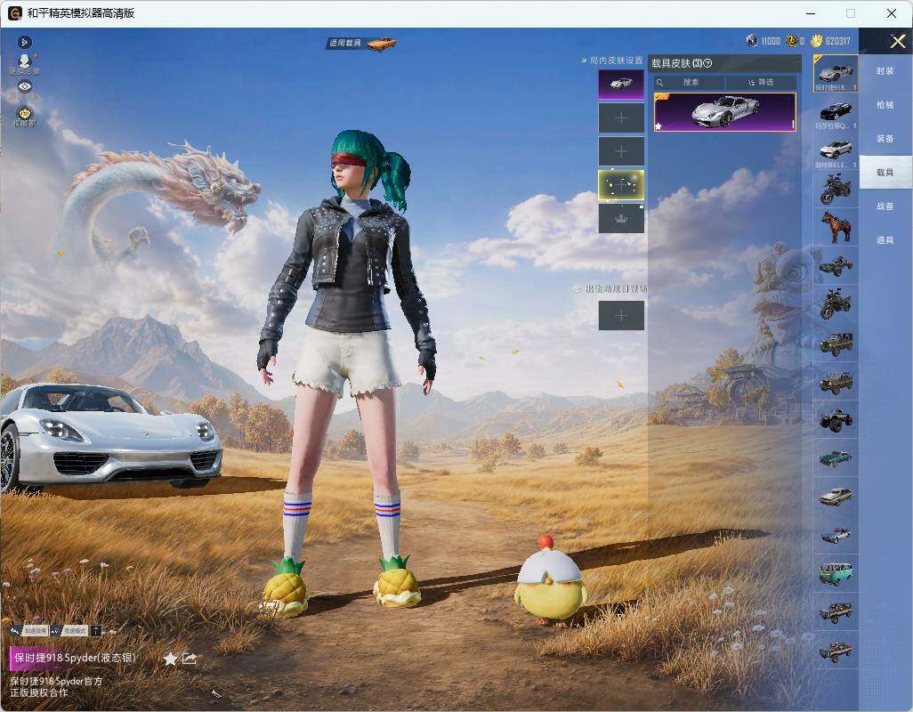The image size is (913, 712).
Task: Add an island spawn entrance effect
Action: pos(621,316)
